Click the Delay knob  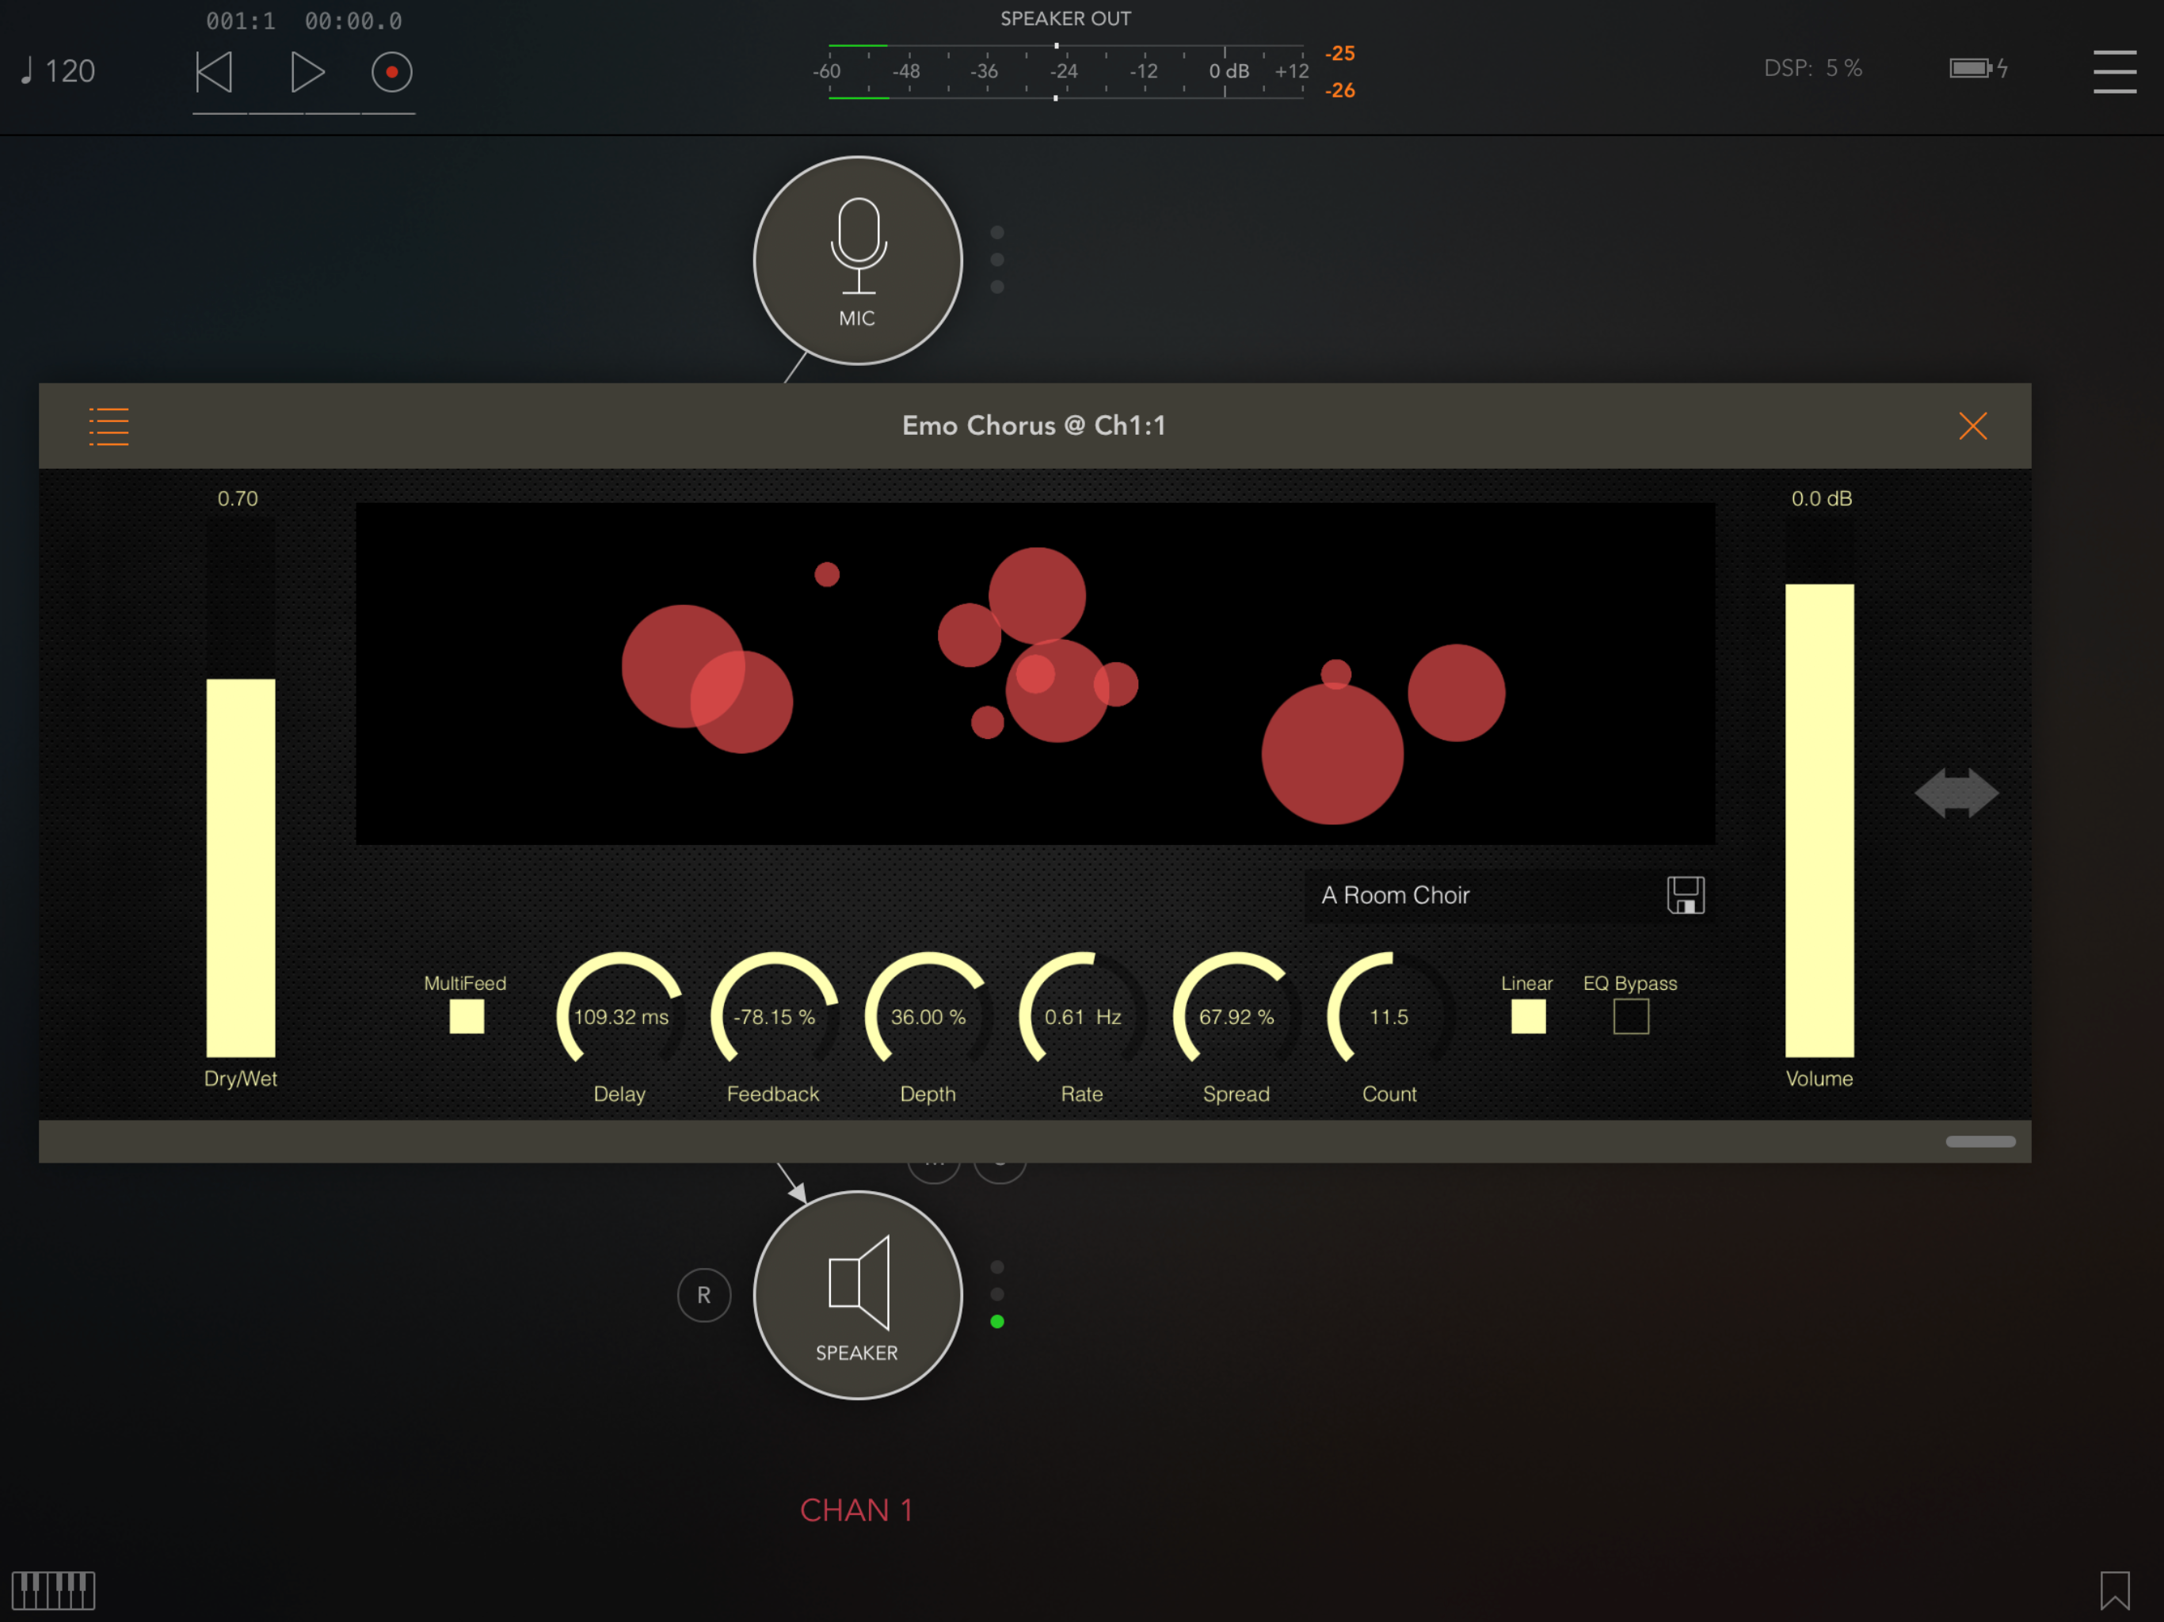click(x=620, y=1015)
